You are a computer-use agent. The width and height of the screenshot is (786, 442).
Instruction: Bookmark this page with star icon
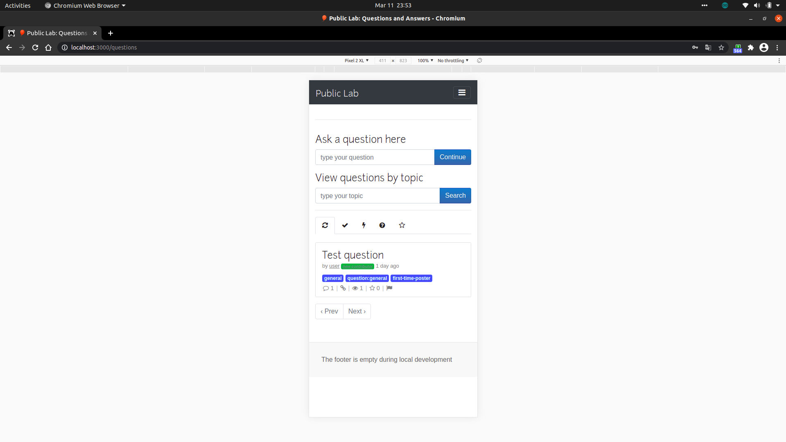pyautogui.click(x=721, y=47)
